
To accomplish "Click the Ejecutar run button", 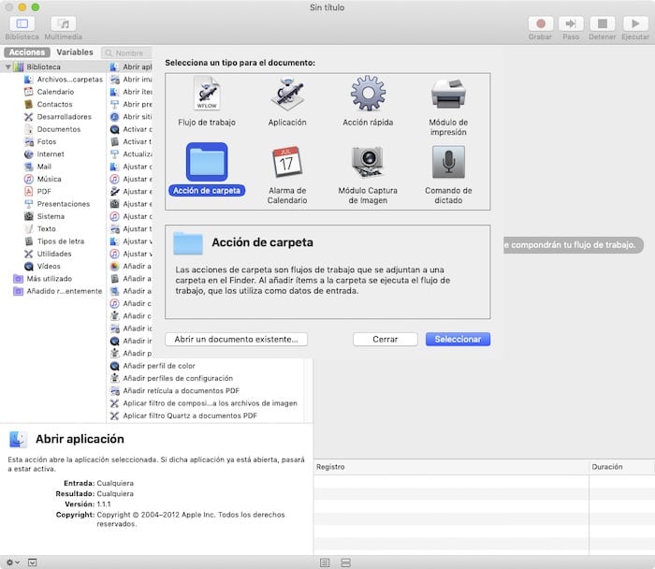I will click(634, 23).
